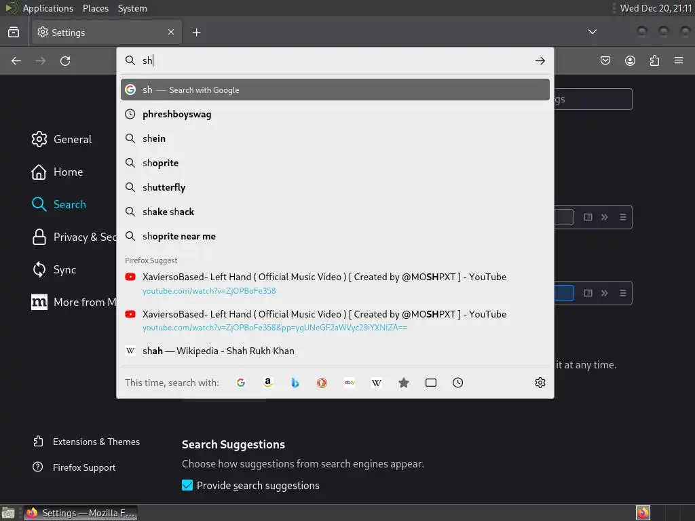Image resolution: width=695 pixels, height=521 pixels.
Task: Search with Google one-off icon
Action: click(241, 383)
